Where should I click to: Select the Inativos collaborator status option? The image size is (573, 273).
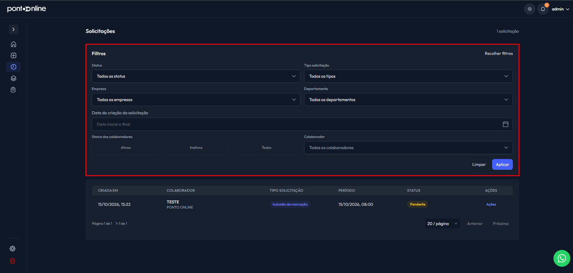coord(196,148)
